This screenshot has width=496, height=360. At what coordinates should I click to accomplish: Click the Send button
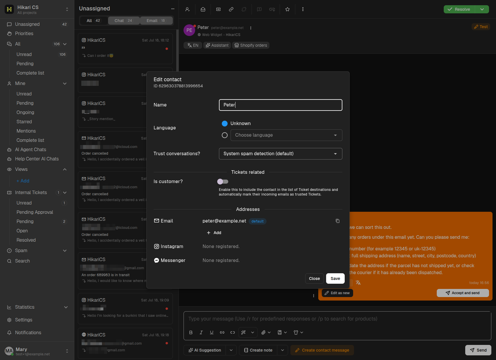(478, 350)
